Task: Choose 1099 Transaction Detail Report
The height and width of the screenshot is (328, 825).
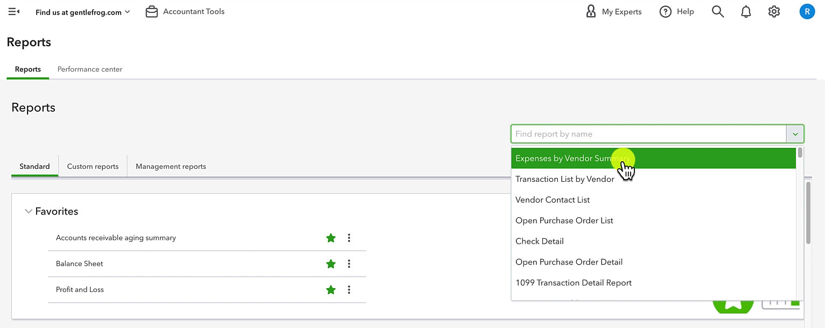Action: coord(653,283)
